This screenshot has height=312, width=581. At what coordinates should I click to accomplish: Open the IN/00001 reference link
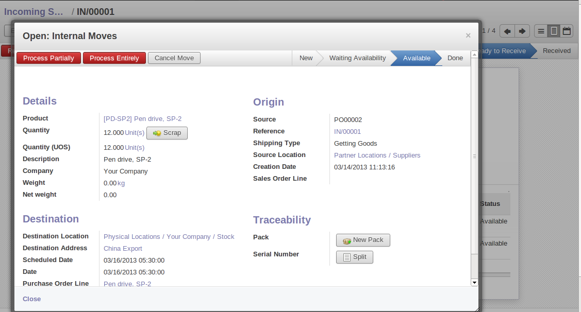347,131
